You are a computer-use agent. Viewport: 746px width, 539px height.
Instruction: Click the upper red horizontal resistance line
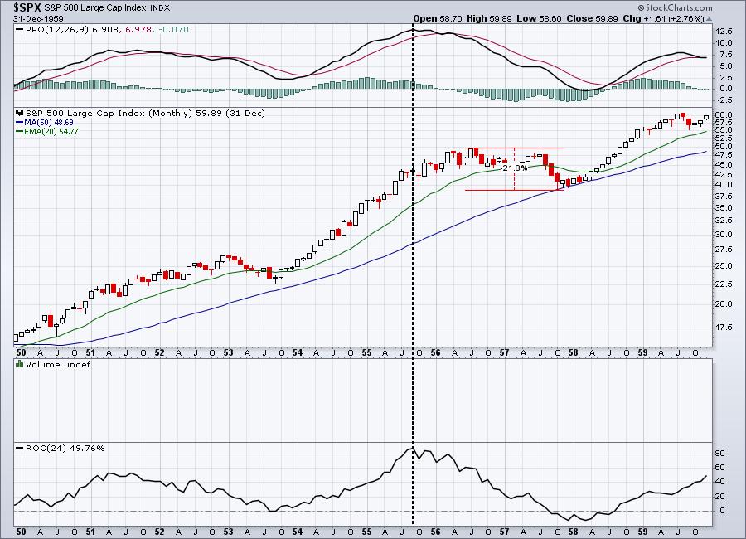click(x=514, y=148)
